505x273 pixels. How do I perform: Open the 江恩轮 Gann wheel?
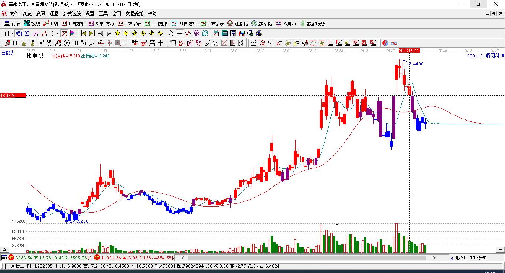(238, 23)
